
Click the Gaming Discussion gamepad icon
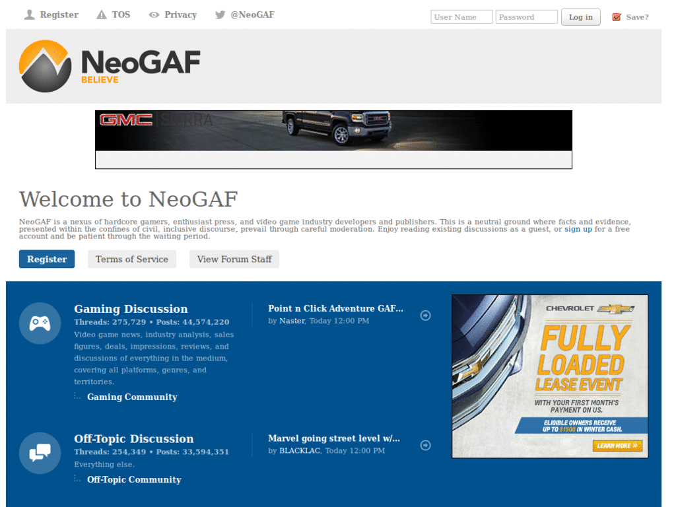click(x=40, y=323)
